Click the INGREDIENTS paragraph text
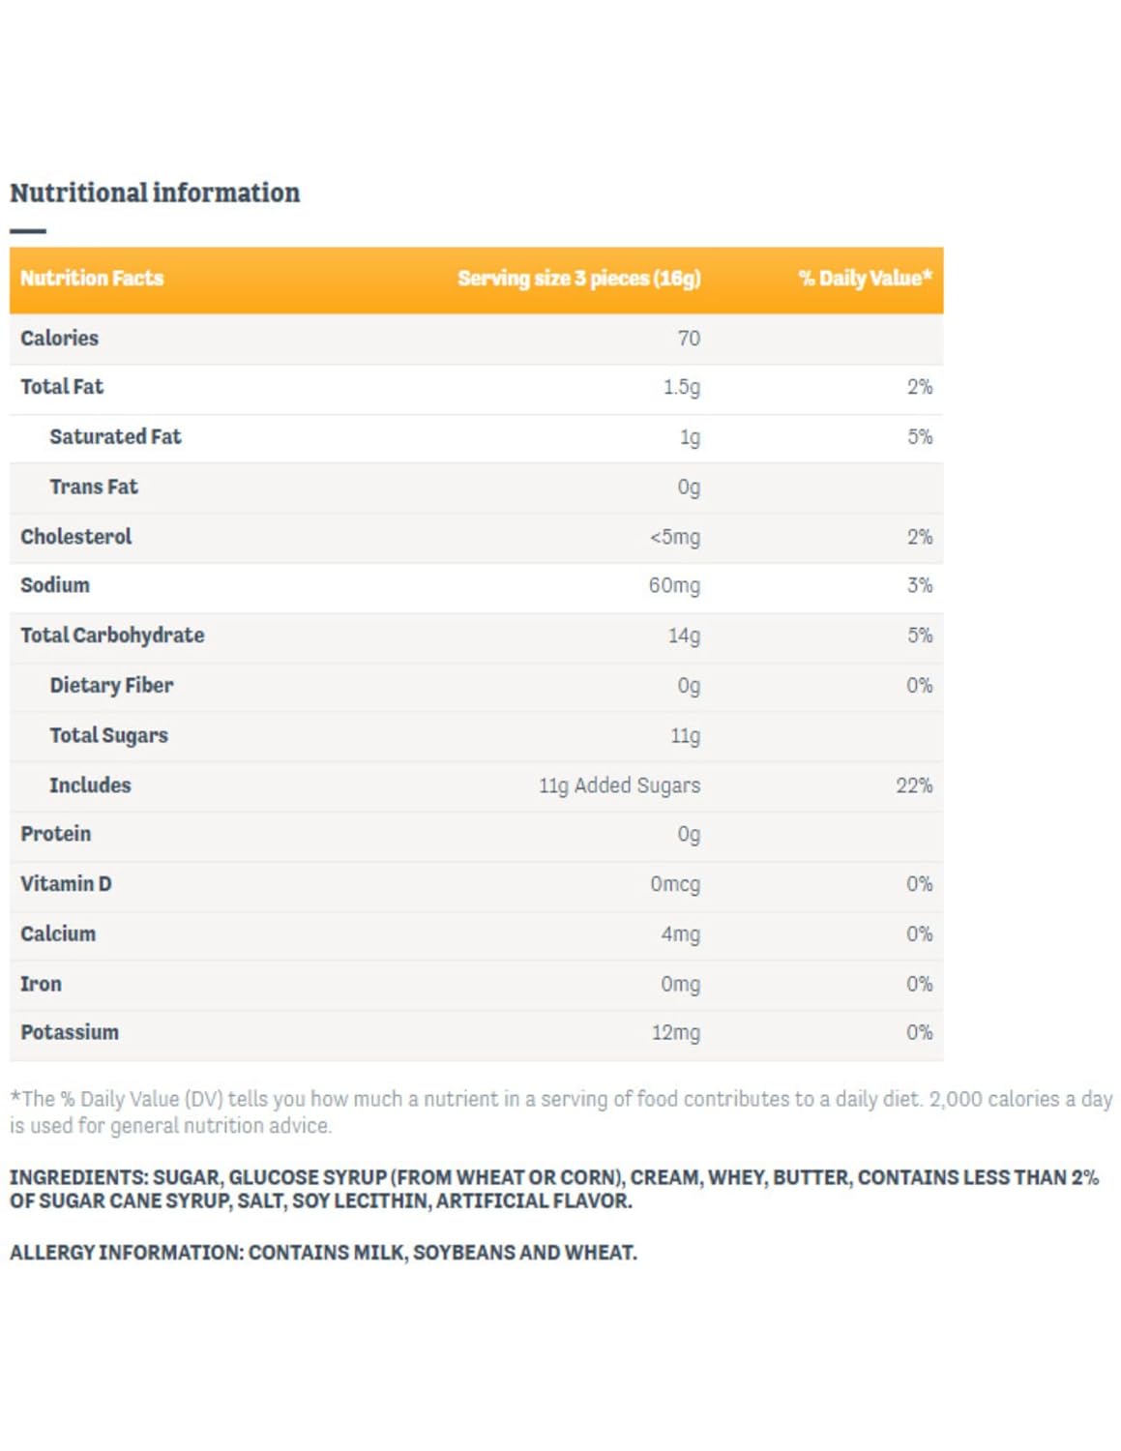 553,1190
